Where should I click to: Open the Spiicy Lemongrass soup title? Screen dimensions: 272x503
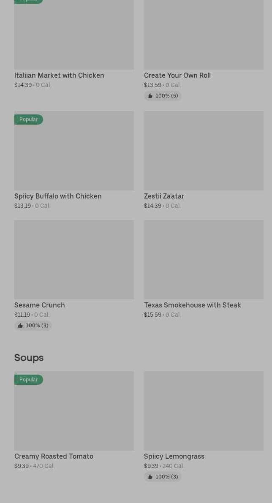coord(174,456)
